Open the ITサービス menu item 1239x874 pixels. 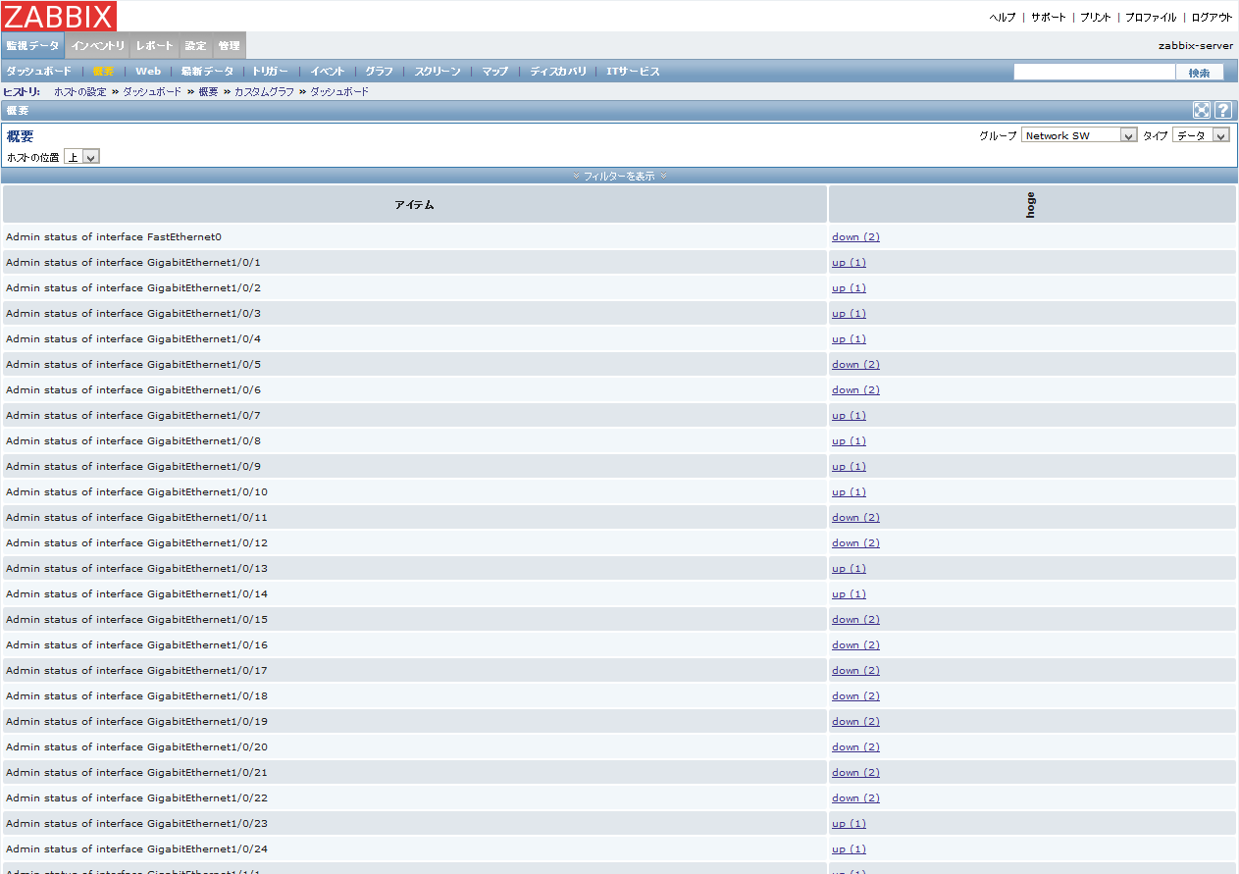(632, 71)
